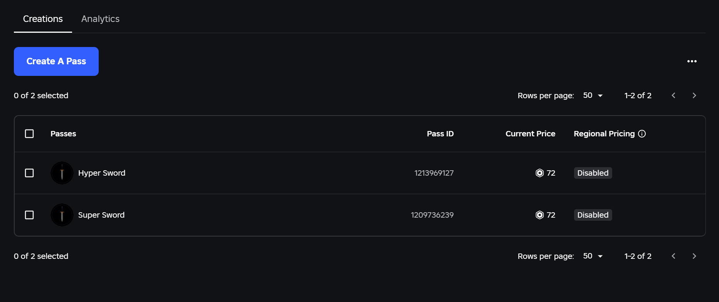Click the top next page arrow
The height and width of the screenshot is (302, 719).
[694, 96]
